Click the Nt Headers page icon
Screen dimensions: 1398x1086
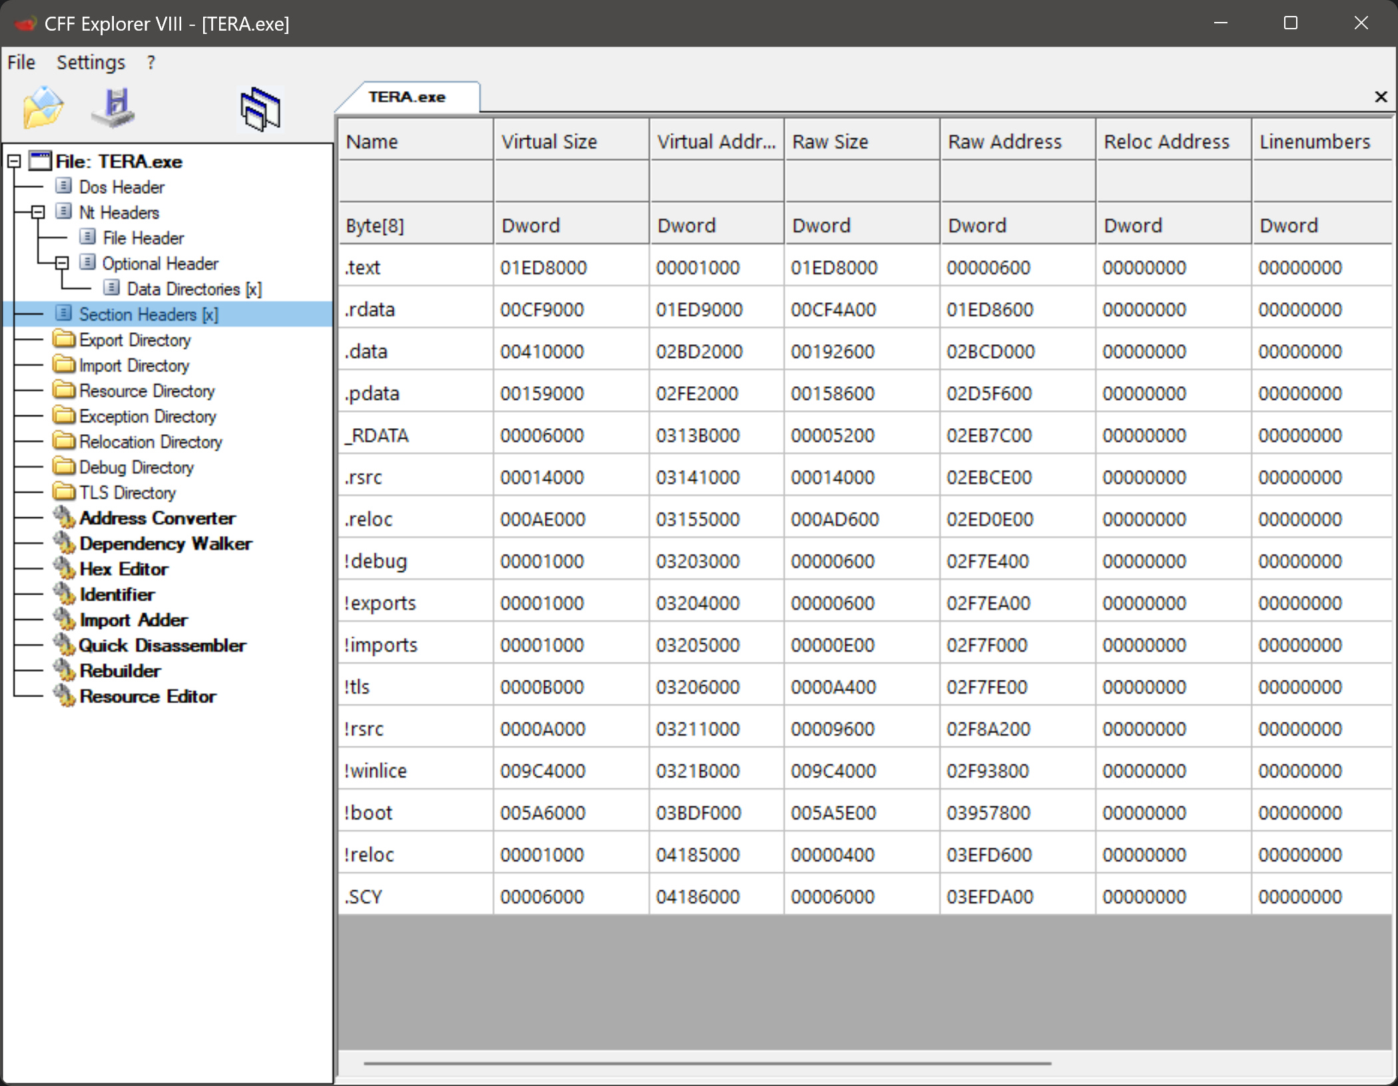click(x=63, y=212)
